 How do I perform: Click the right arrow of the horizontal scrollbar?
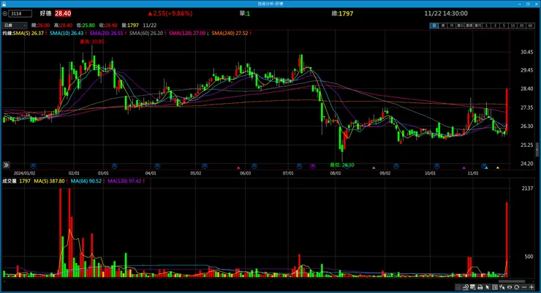click(x=534, y=281)
